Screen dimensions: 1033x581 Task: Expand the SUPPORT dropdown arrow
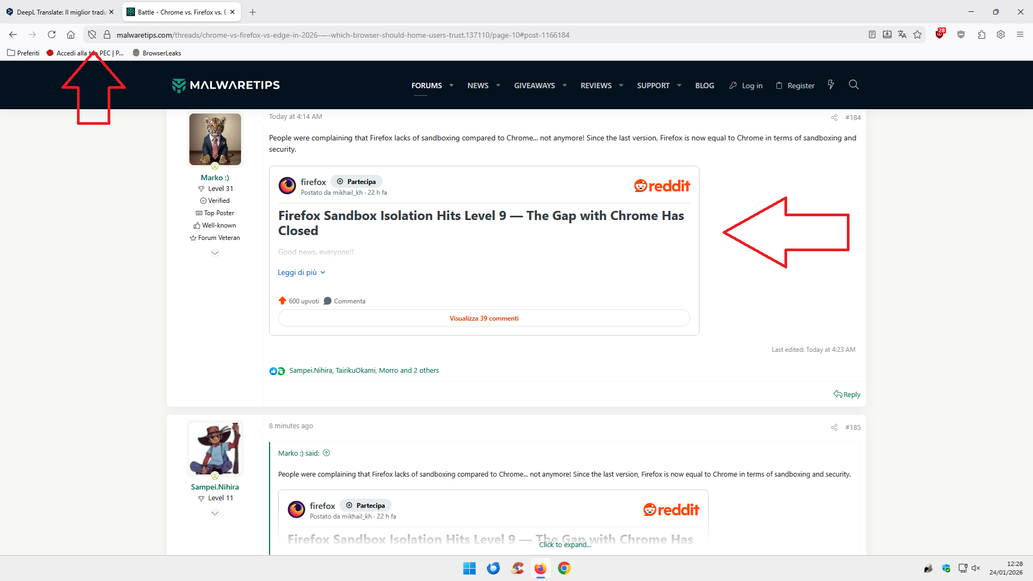tap(679, 86)
